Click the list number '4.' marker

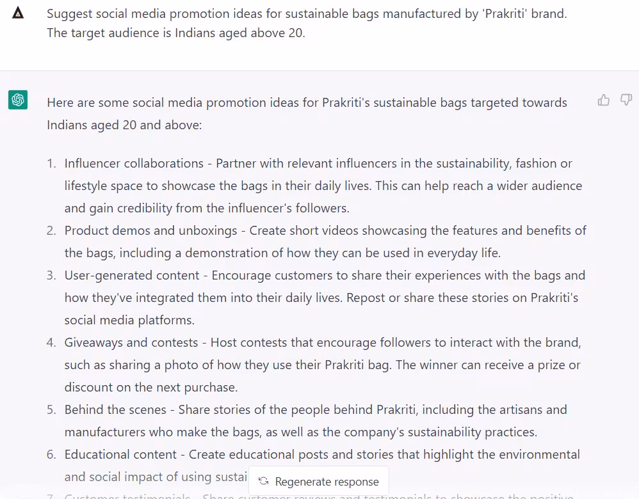click(51, 342)
